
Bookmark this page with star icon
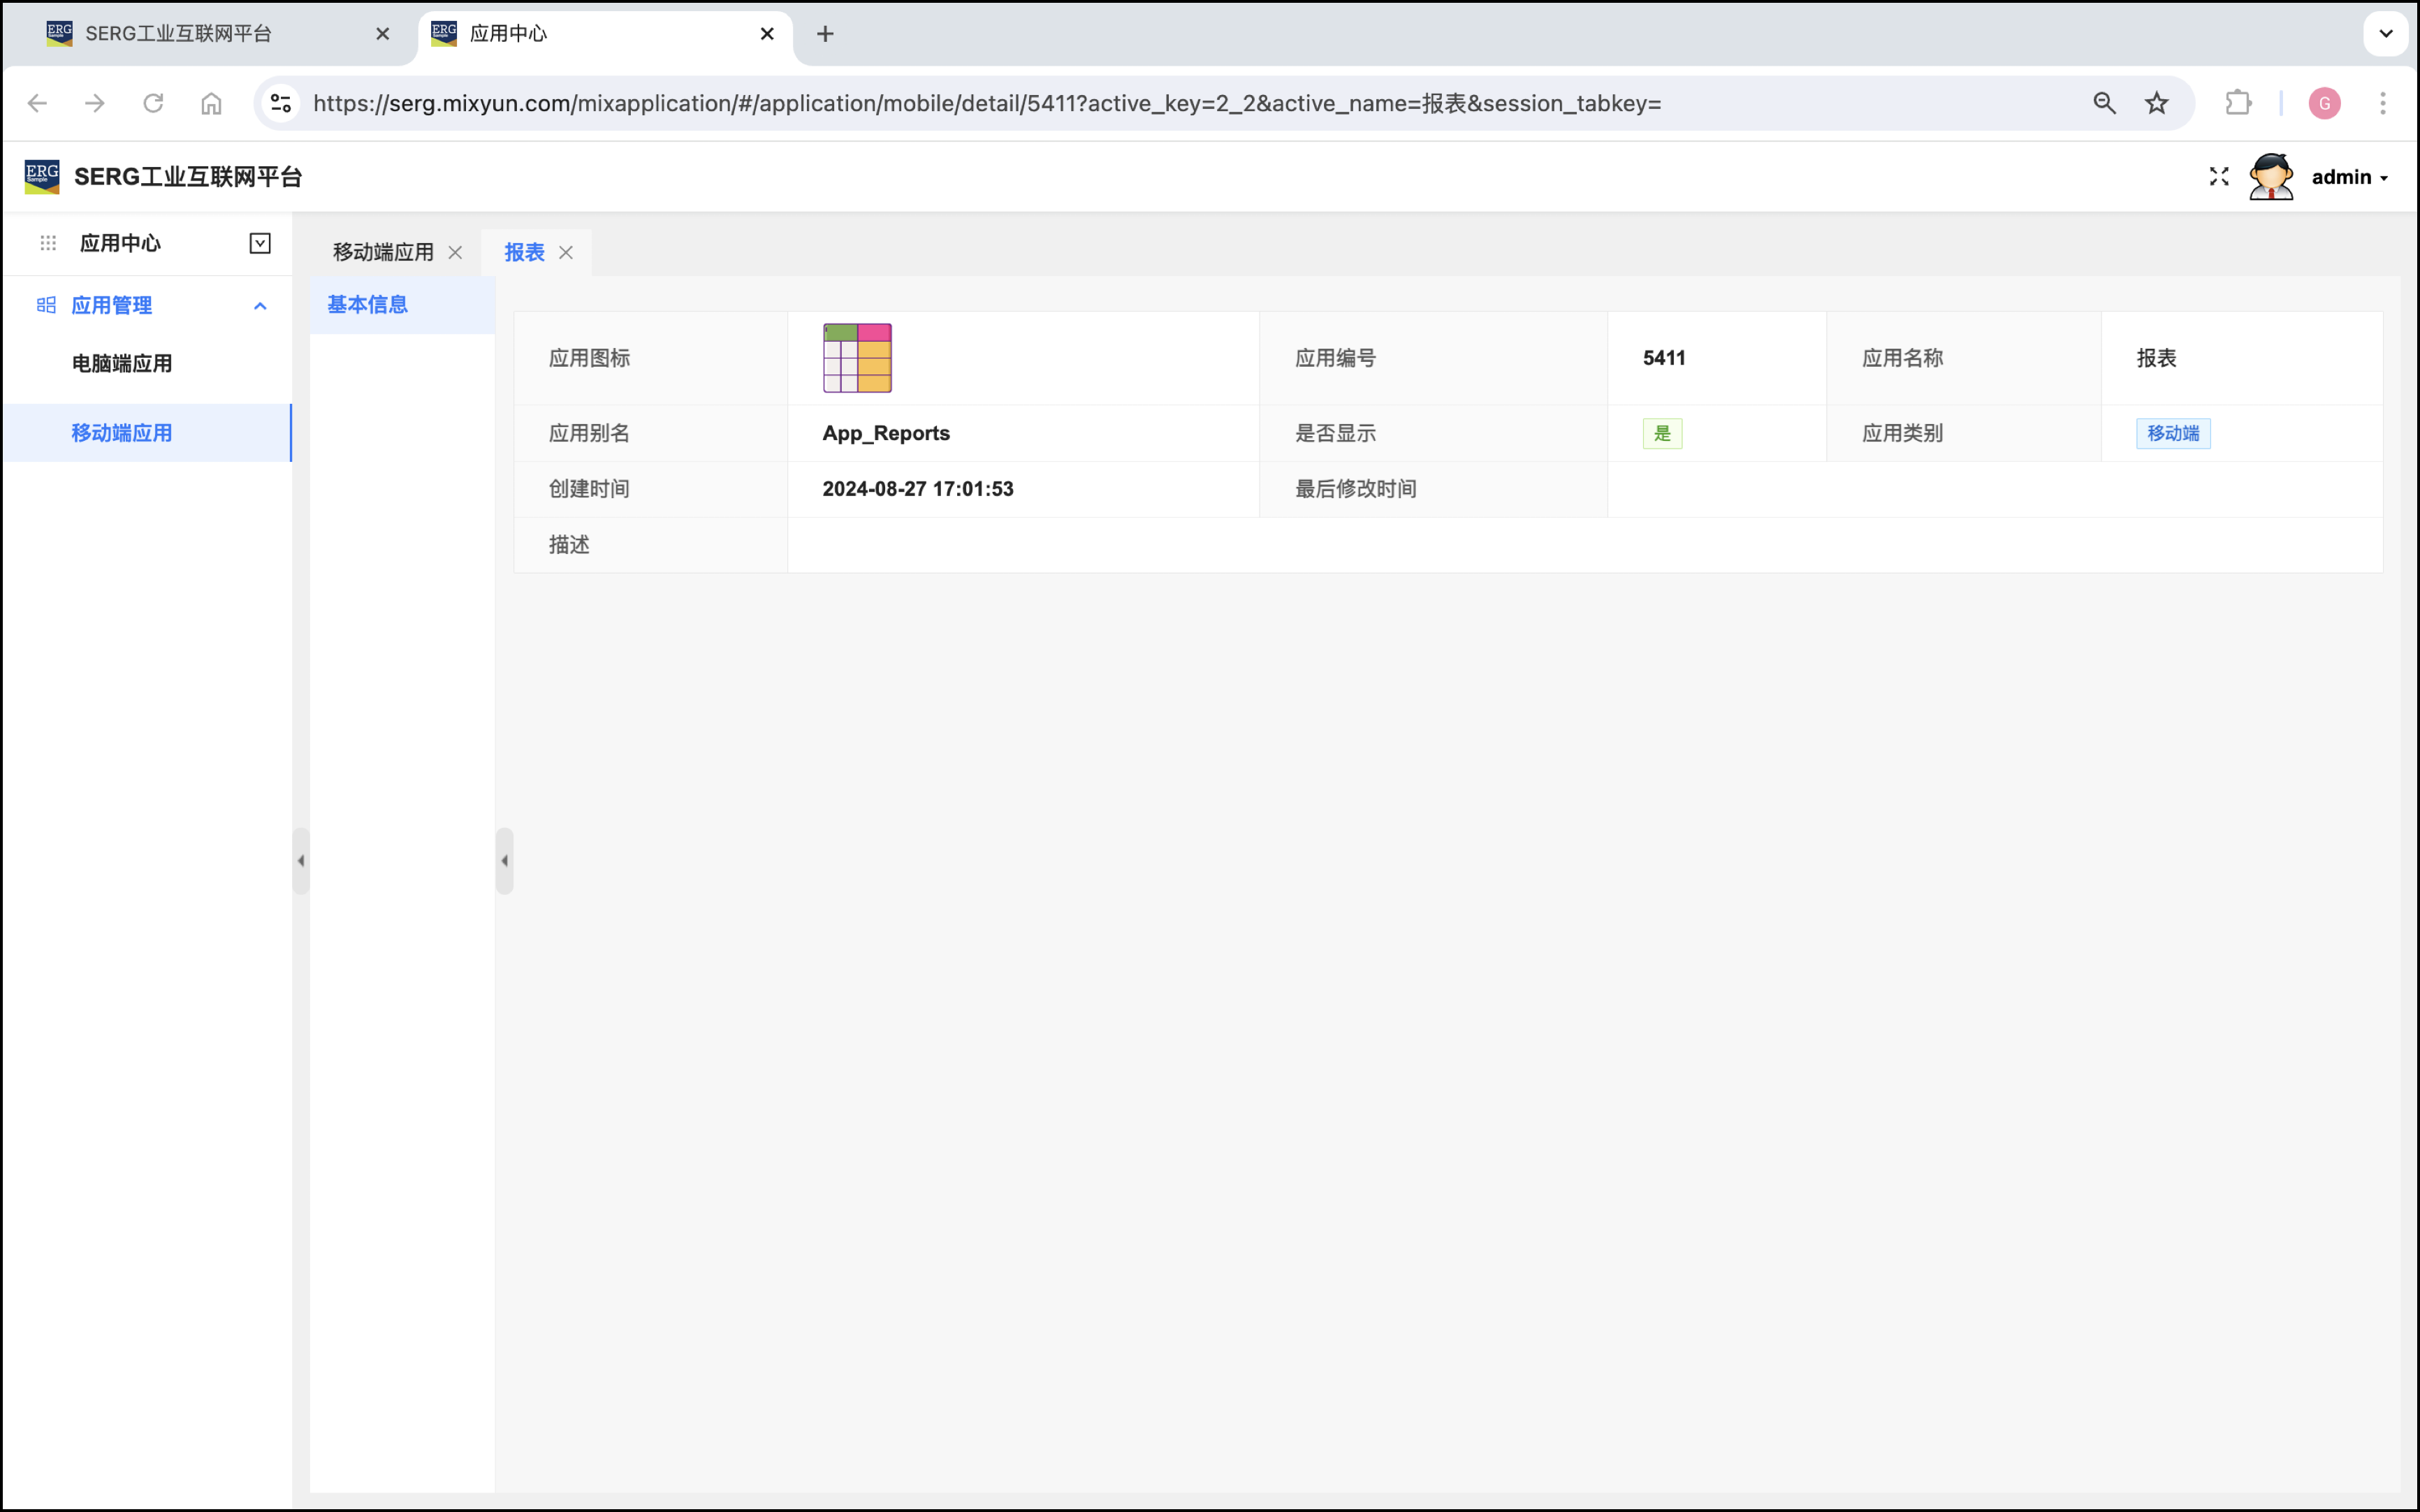pyautogui.click(x=2156, y=103)
